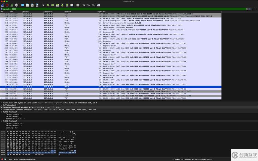Toggle auto-scroll during live capture icon

(72, 5)
